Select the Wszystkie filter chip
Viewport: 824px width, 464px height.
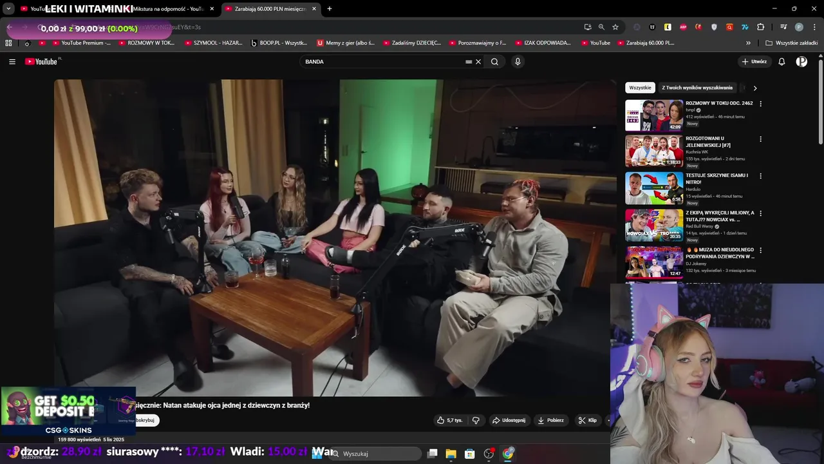point(640,88)
